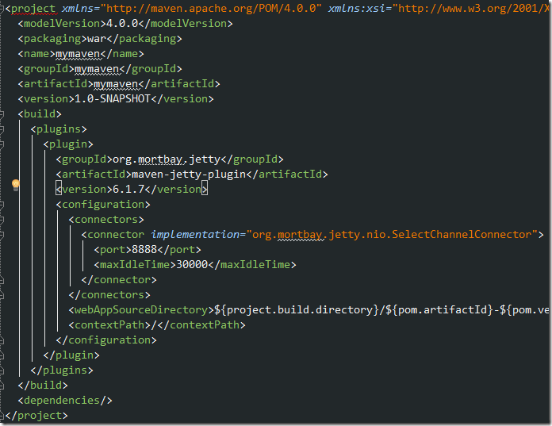Image resolution: width=552 pixels, height=426 pixels.
Task: Click the lightbulb quick-fix icon in the gutter
Action: (x=16, y=185)
